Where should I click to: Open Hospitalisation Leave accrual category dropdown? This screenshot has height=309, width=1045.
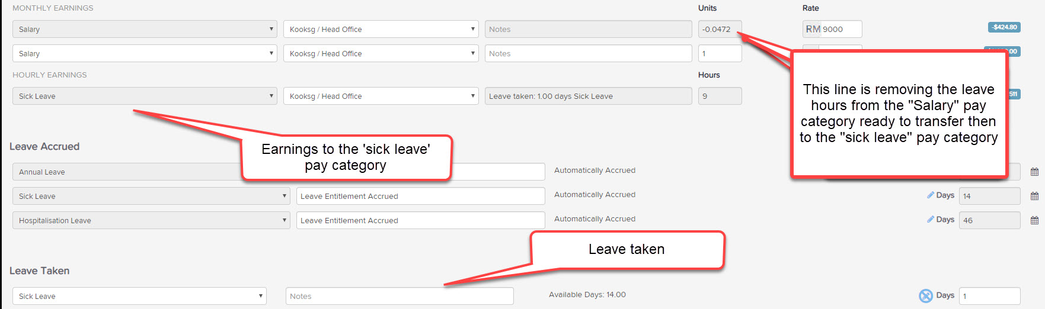pyautogui.click(x=151, y=220)
